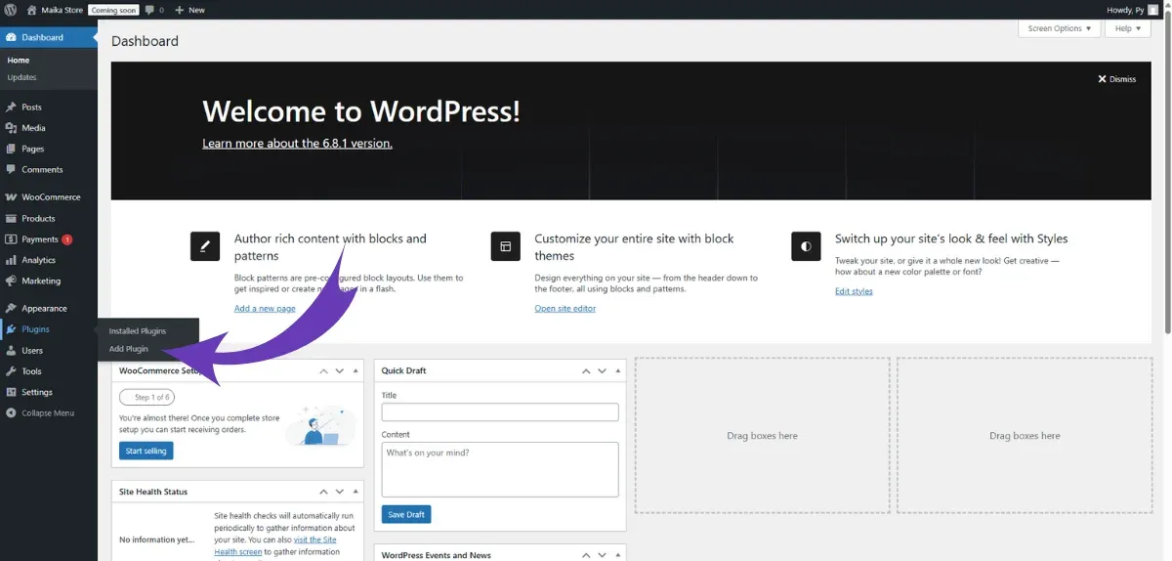Viewport: 1172px width, 561px height.
Task: Click the Payments icon in sidebar
Action: (x=11, y=239)
